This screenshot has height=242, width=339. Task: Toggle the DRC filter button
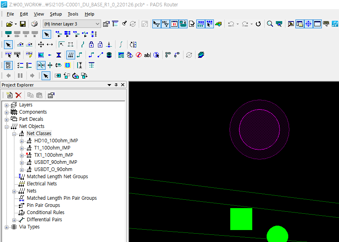[165, 24]
